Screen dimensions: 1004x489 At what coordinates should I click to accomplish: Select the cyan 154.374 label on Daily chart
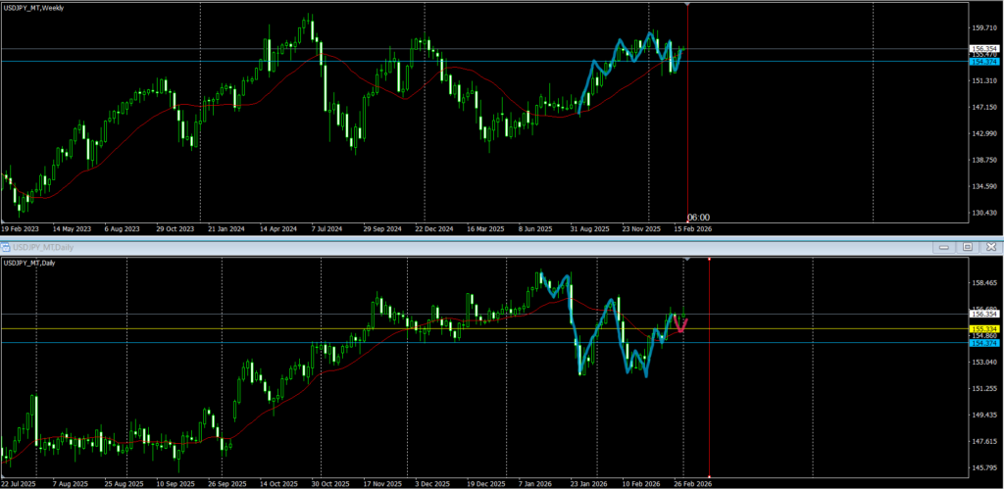click(983, 343)
